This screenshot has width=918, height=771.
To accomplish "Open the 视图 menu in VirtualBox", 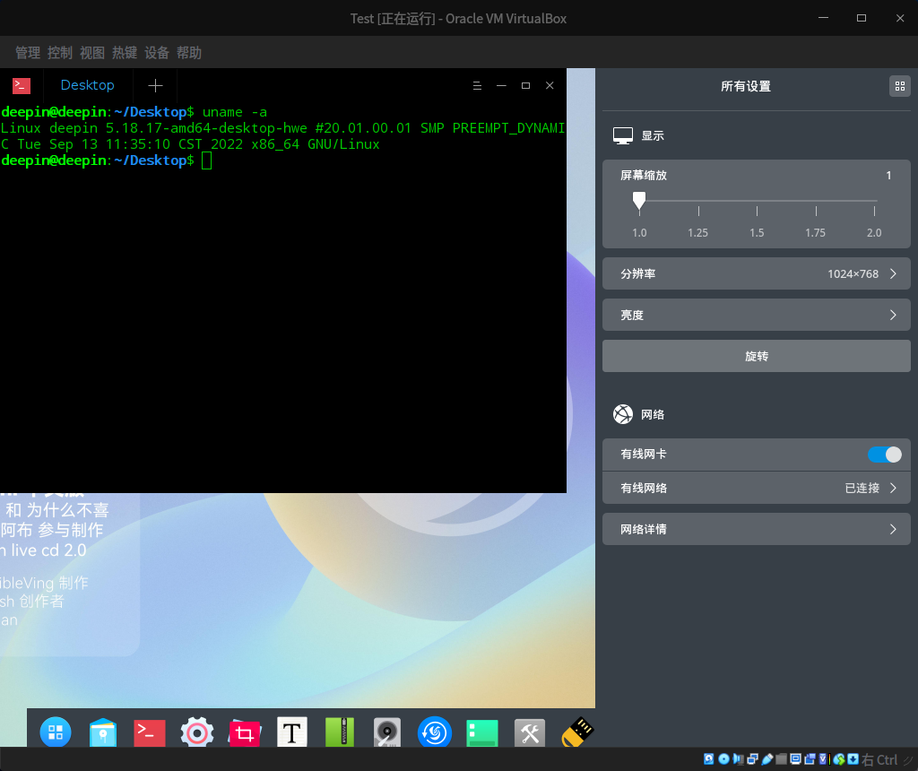I will click(x=92, y=53).
